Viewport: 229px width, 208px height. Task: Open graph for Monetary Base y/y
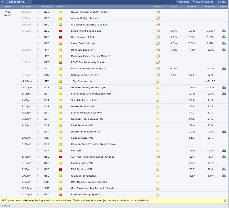click(x=224, y=50)
